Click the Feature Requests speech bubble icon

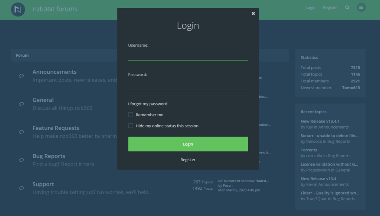(x=22, y=132)
